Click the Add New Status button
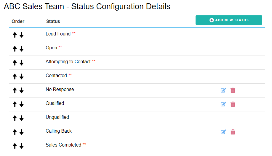Image resolution: width=272 pixels, height=156 pixels. (229, 20)
